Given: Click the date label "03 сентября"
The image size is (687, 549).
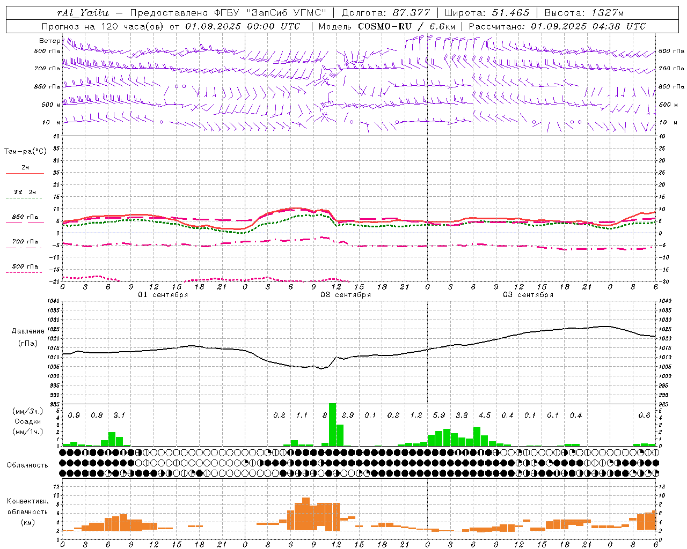Looking at the screenshot, I should (x=528, y=295).
